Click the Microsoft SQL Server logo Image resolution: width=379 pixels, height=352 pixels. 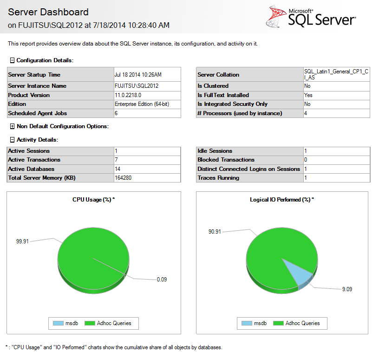point(310,17)
